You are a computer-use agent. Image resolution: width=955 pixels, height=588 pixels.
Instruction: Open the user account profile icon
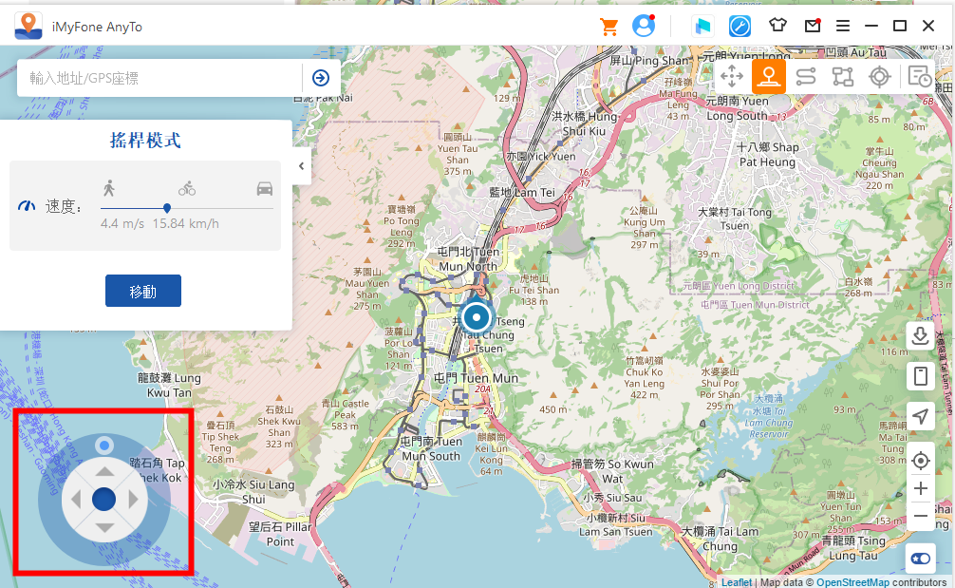(644, 26)
